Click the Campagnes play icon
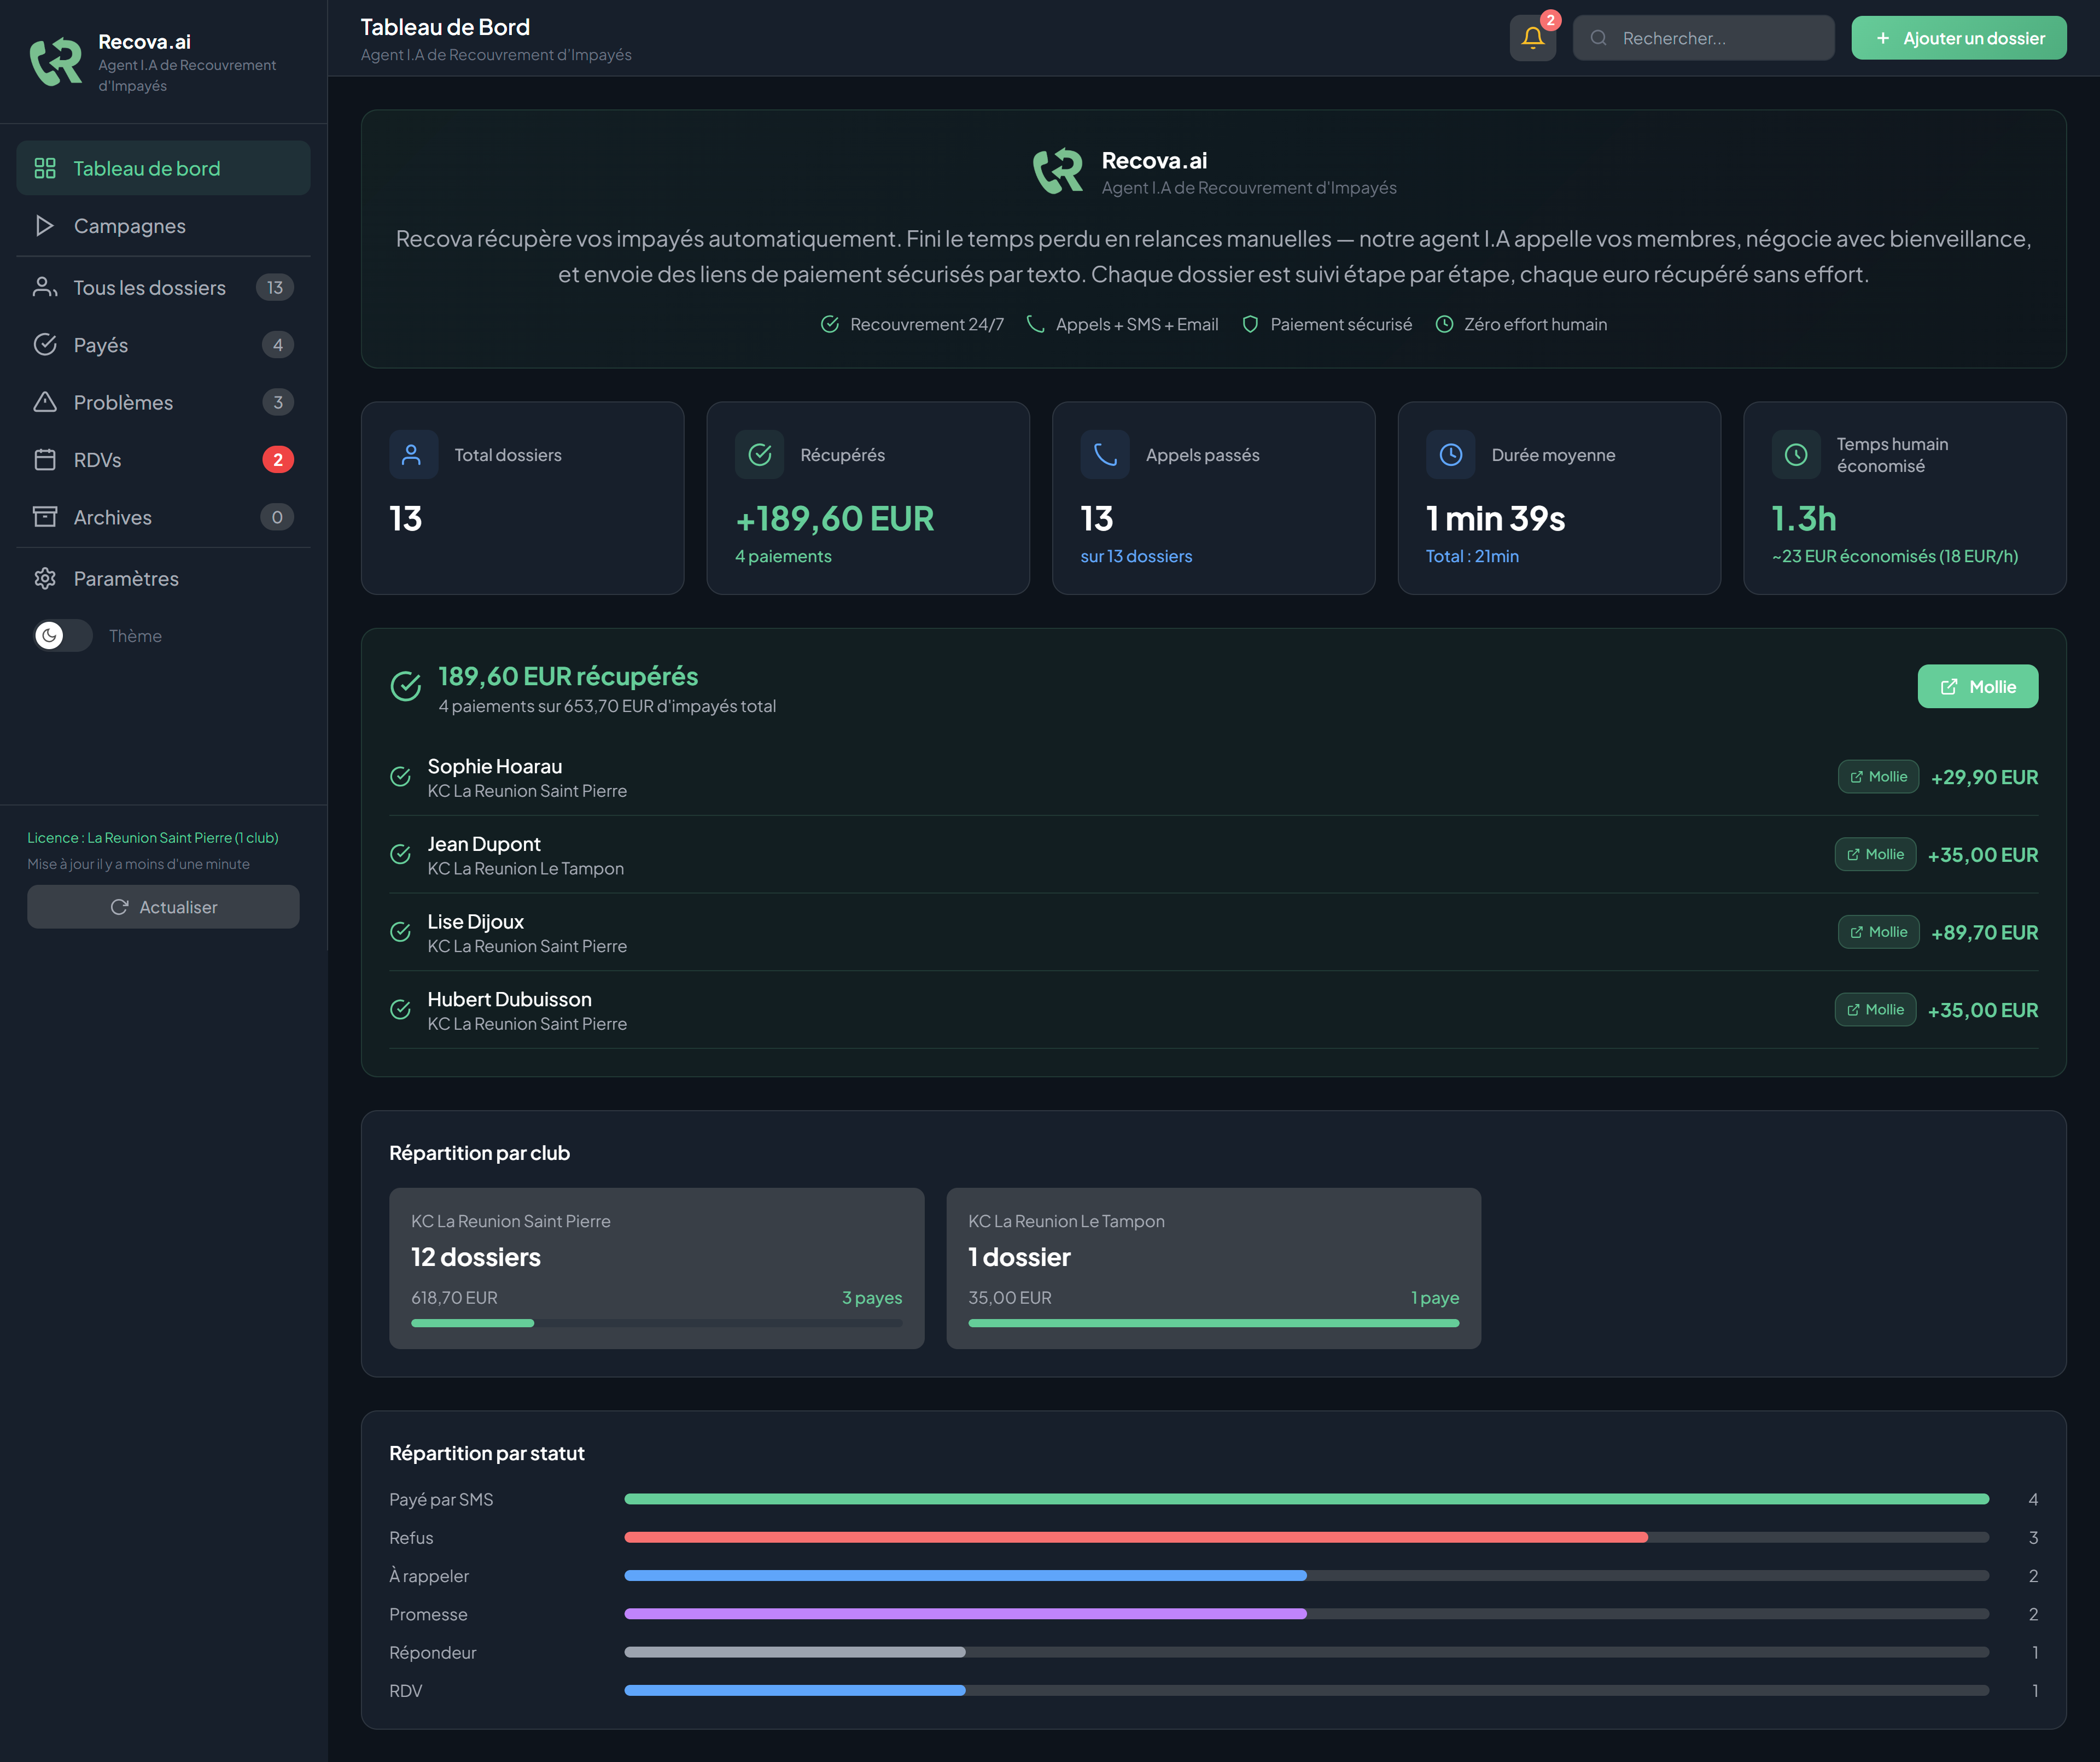Screen dimensions: 2100x1762 [45, 226]
